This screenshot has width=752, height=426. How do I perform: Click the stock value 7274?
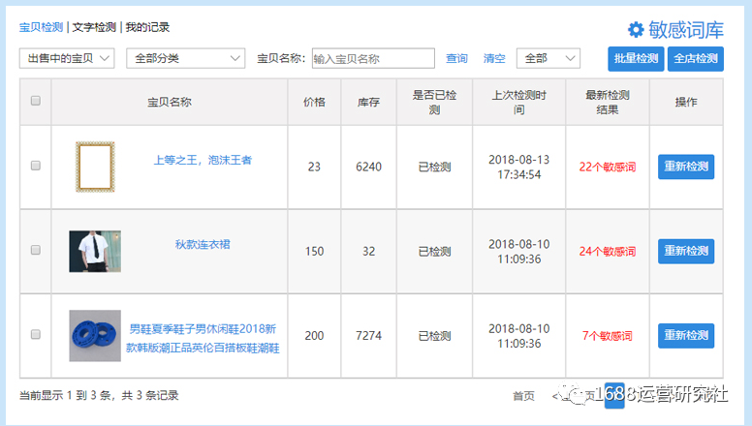pyautogui.click(x=368, y=335)
